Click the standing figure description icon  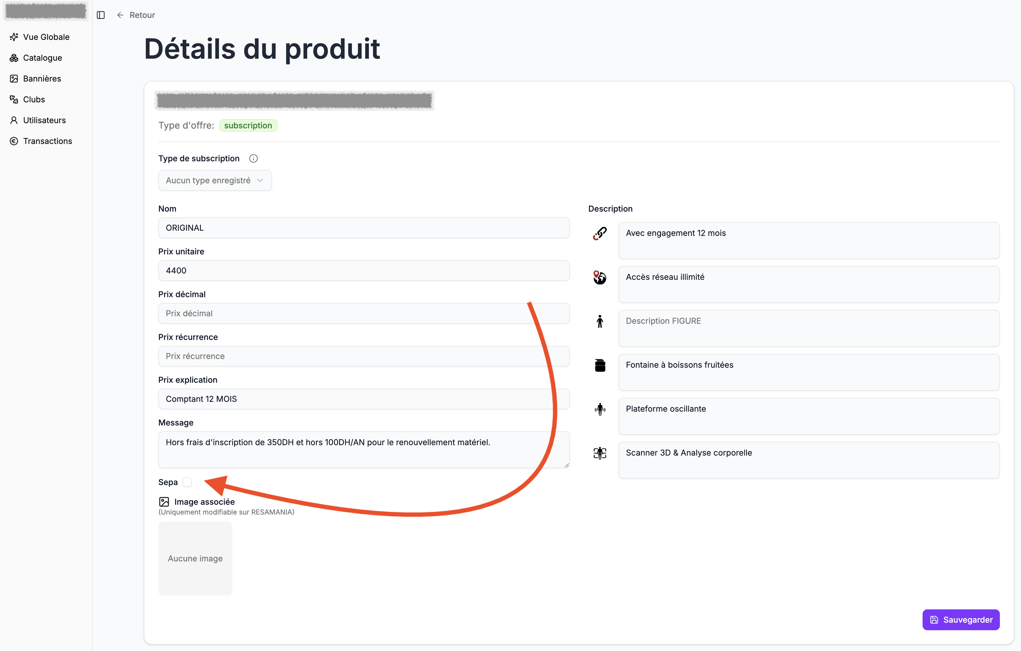click(x=600, y=321)
